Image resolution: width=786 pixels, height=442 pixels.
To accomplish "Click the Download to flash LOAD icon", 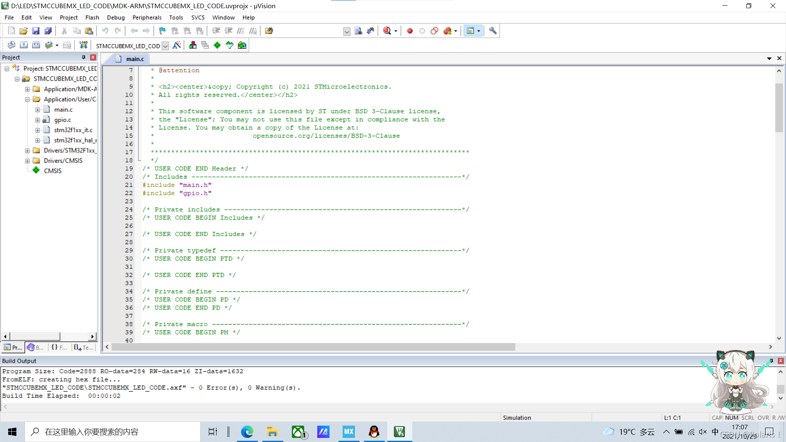I will pyautogui.click(x=84, y=45).
